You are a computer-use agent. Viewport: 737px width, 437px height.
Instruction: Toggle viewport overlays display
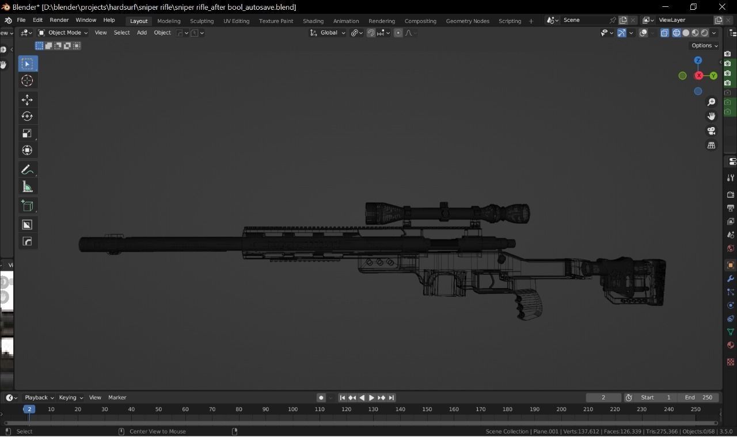(x=644, y=33)
